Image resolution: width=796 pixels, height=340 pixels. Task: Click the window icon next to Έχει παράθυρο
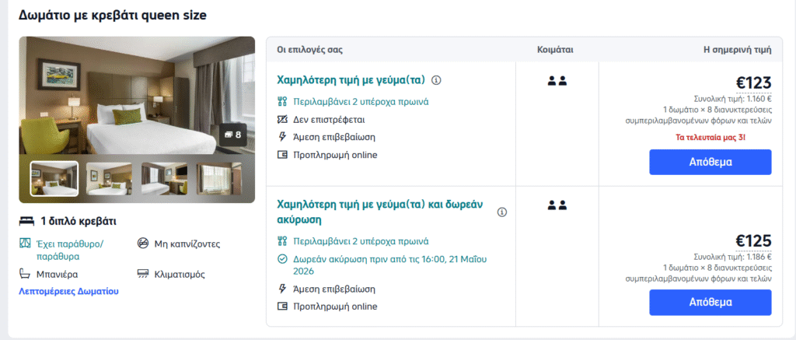click(x=26, y=244)
